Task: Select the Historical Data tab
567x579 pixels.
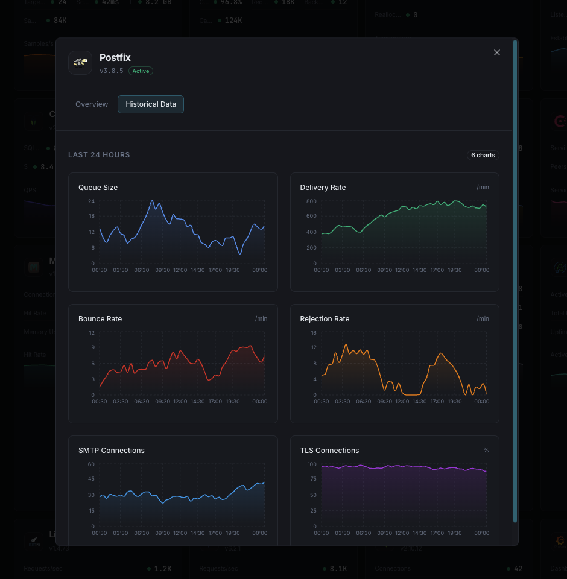Action: pyautogui.click(x=151, y=104)
